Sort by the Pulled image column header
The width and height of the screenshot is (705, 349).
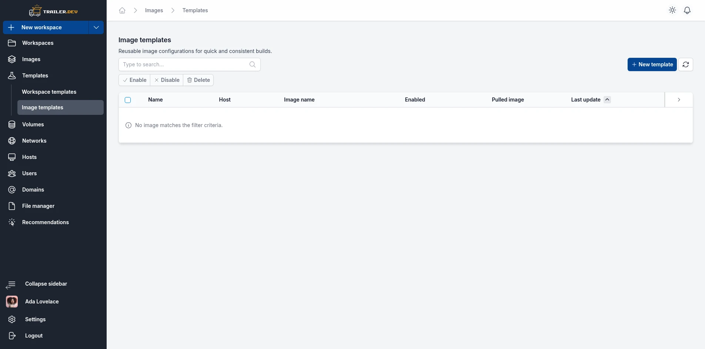tap(508, 100)
